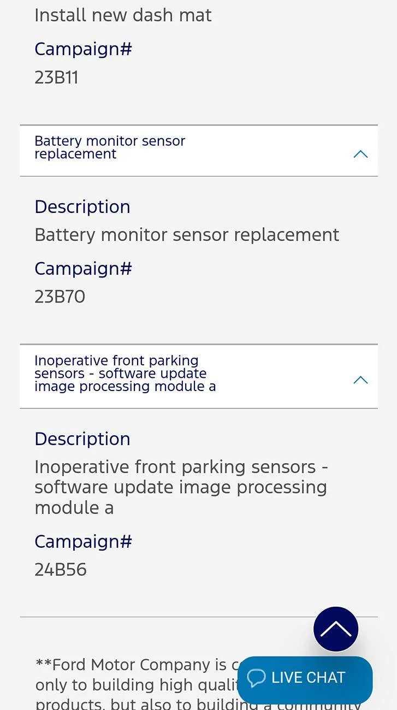Screen dimensions: 397x710
Task: Collapse the Inoperative front parking sensors chevron
Action: (x=360, y=380)
